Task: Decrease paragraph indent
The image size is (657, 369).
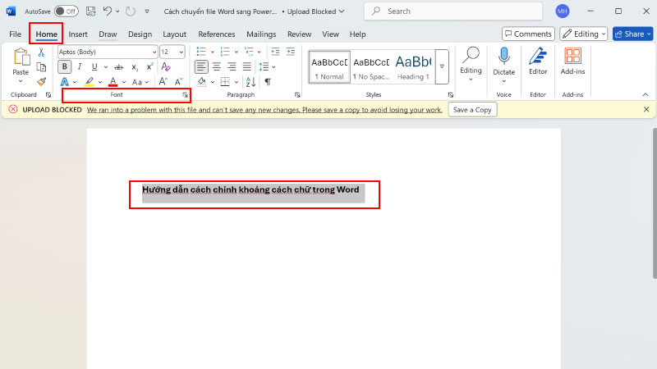Action: [275, 52]
